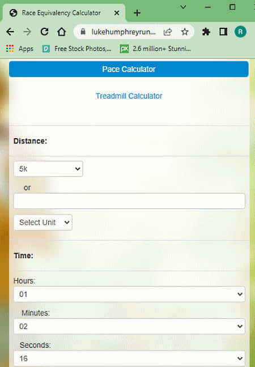The height and width of the screenshot is (367, 255).
Task: Open the tab search chevron
Action: click(183, 7)
